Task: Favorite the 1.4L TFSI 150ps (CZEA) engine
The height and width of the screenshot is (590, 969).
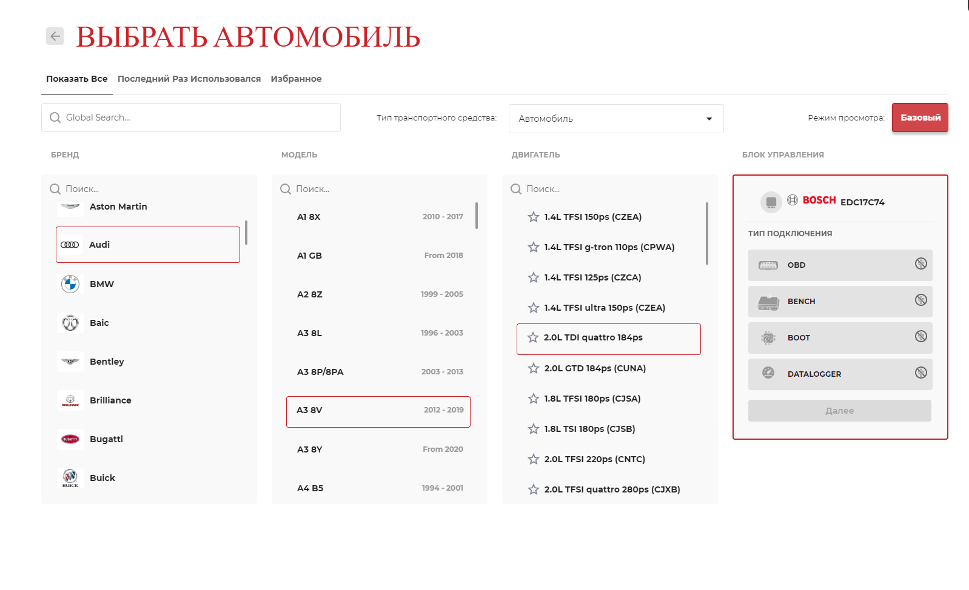Action: [x=534, y=217]
